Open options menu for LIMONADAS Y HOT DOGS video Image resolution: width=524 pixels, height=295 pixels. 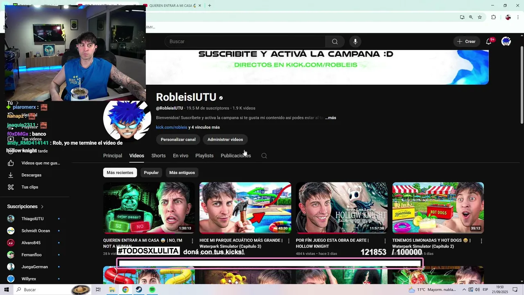tap(481, 241)
